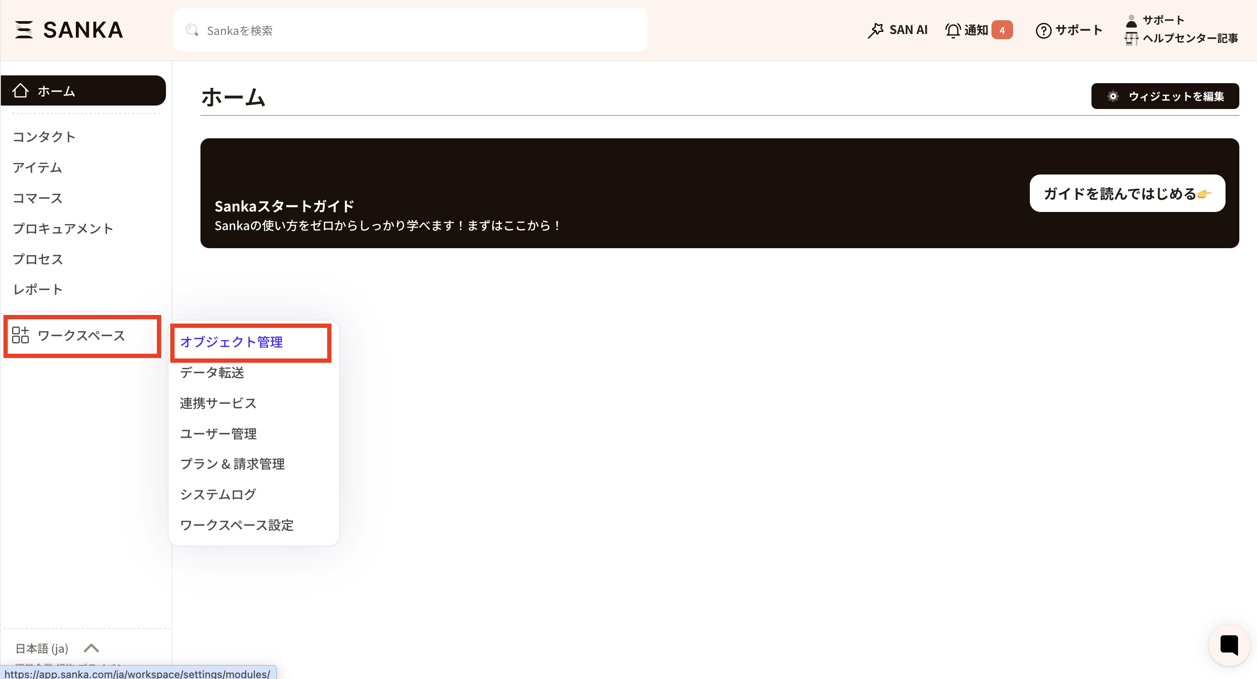Select オブジェクト管理 from the submenu
Image resolution: width=1257 pixels, height=679 pixels.
[231, 342]
